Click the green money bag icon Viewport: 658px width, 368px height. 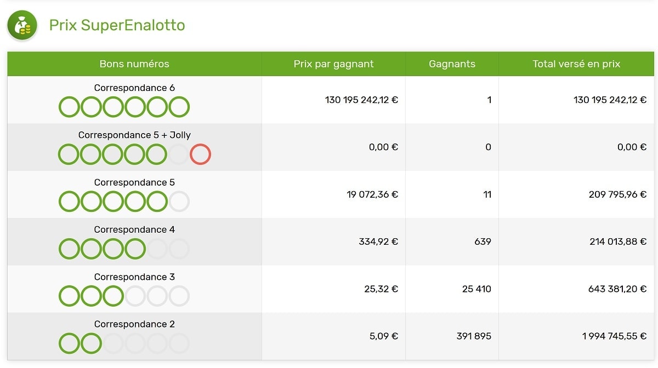(22, 25)
